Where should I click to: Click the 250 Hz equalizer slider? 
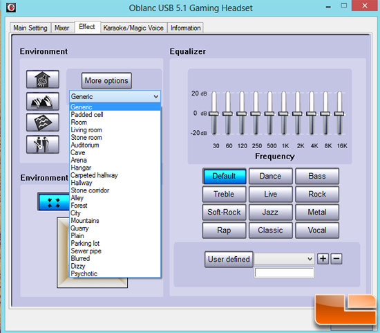256,114
